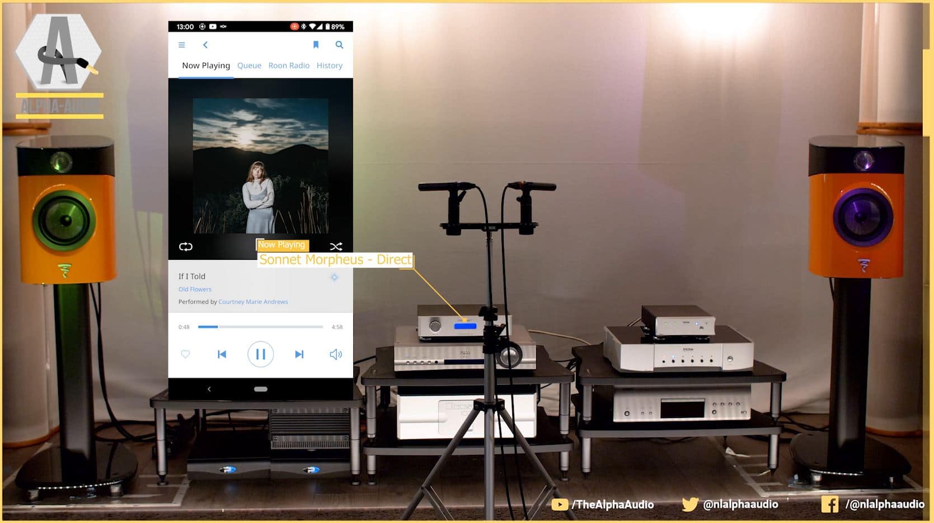Go back using the blue back arrow
The width and height of the screenshot is (934, 523).
tap(205, 45)
